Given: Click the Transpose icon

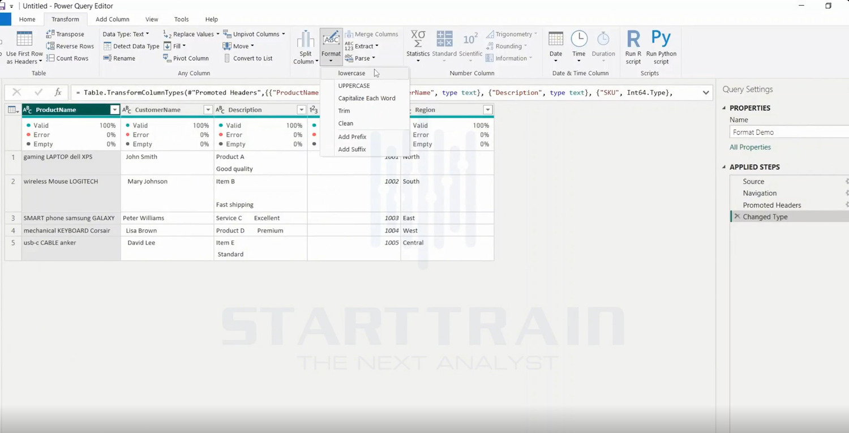Looking at the screenshot, I should click(50, 34).
